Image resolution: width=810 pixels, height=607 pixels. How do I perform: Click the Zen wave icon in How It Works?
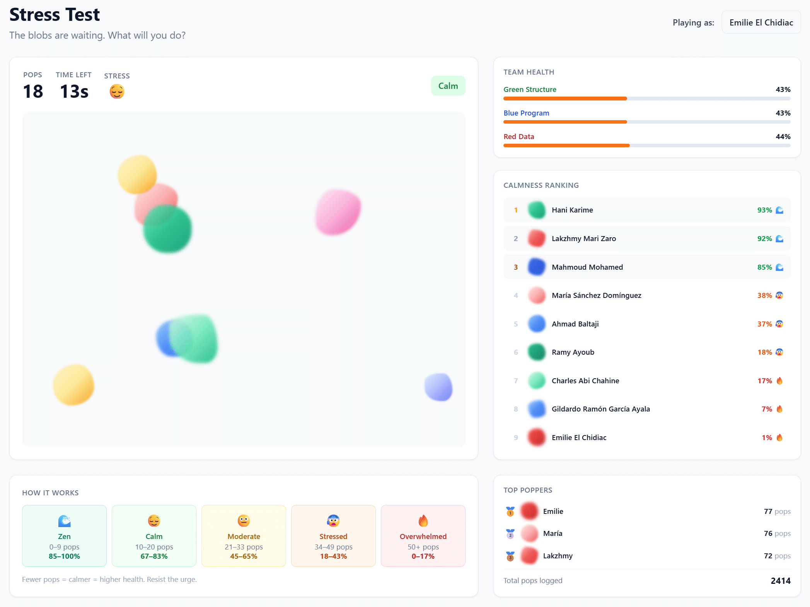coord(64,521)
